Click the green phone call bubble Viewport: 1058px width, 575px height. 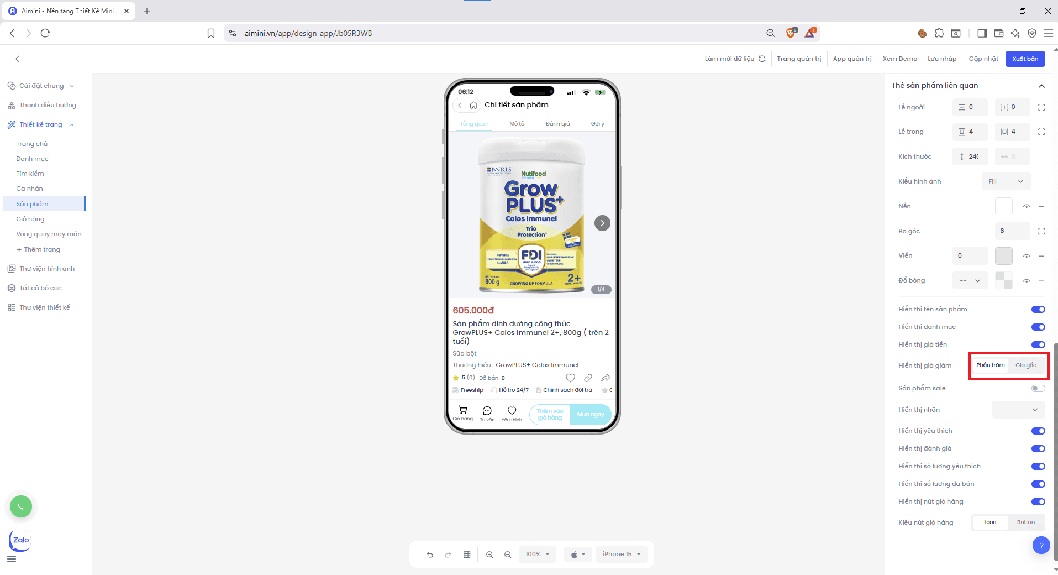21,506
